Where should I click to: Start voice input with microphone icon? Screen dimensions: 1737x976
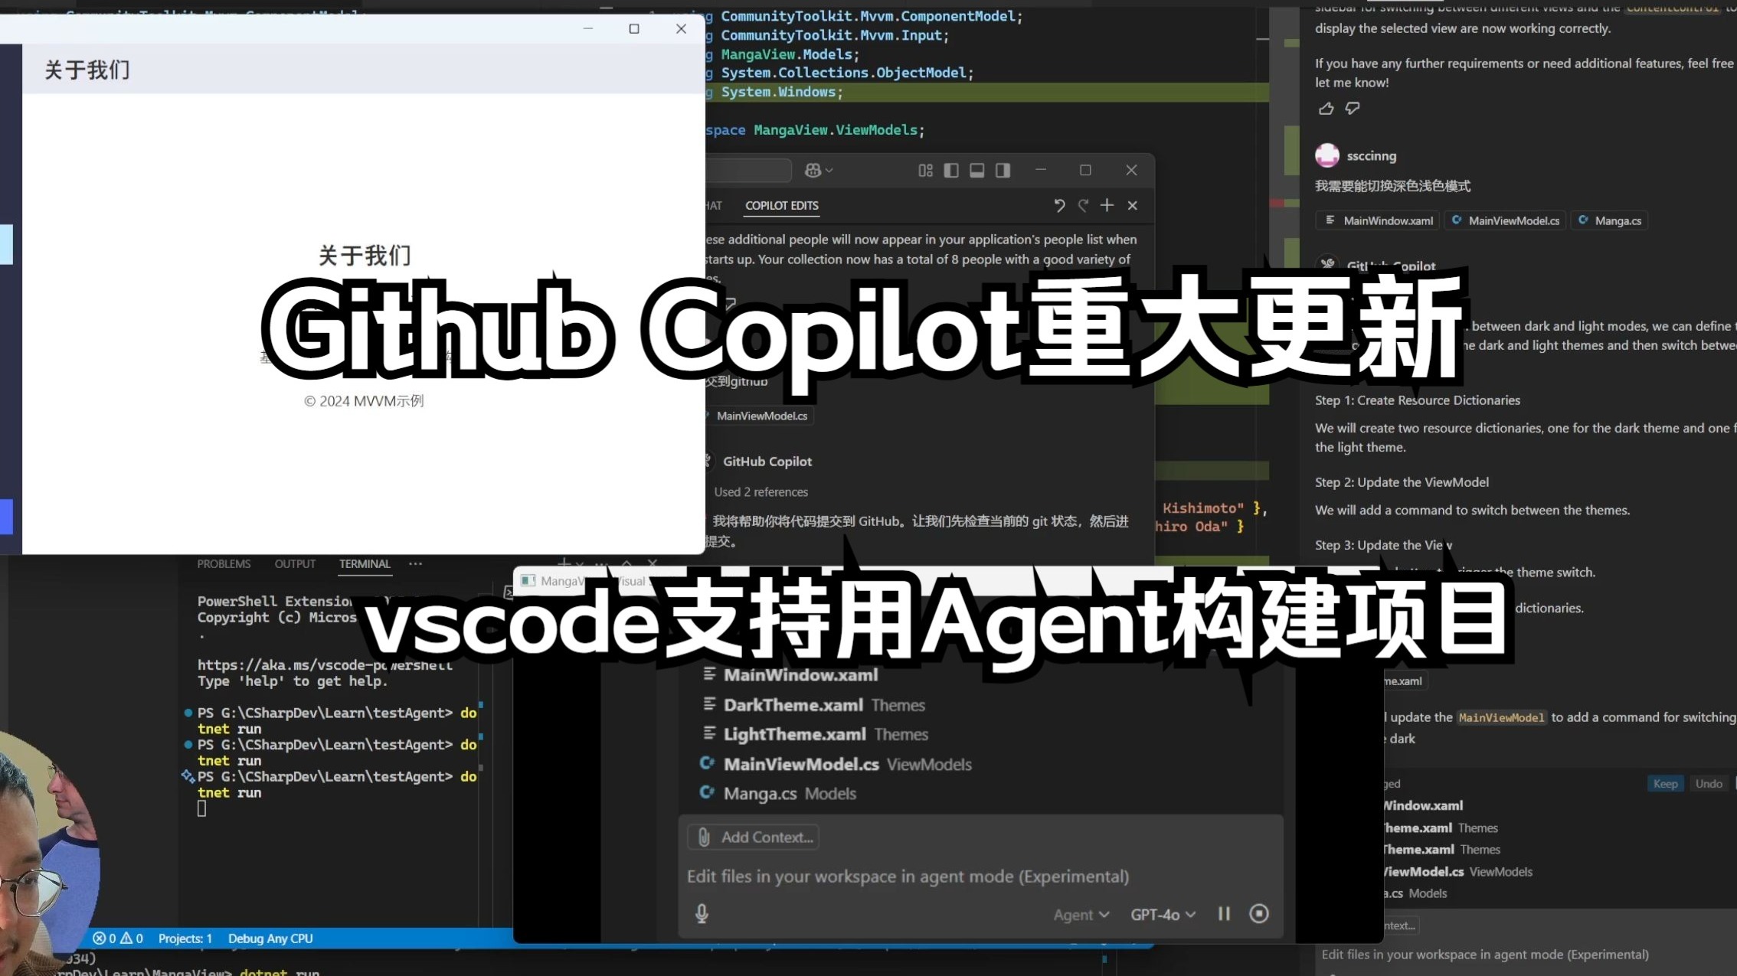pyautogui.click(x=702, y=914)
